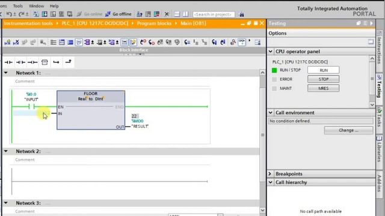Image resolution: width=385 pixels, height=216 pixels.
Task: Click the Go offline button
Action: pos(119,14)
